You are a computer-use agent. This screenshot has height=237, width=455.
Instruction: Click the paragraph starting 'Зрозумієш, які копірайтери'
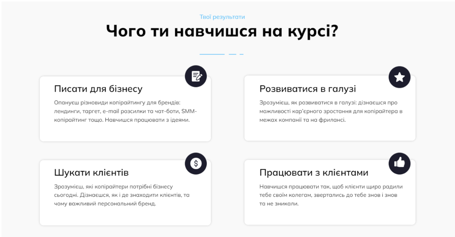point(121,195)
